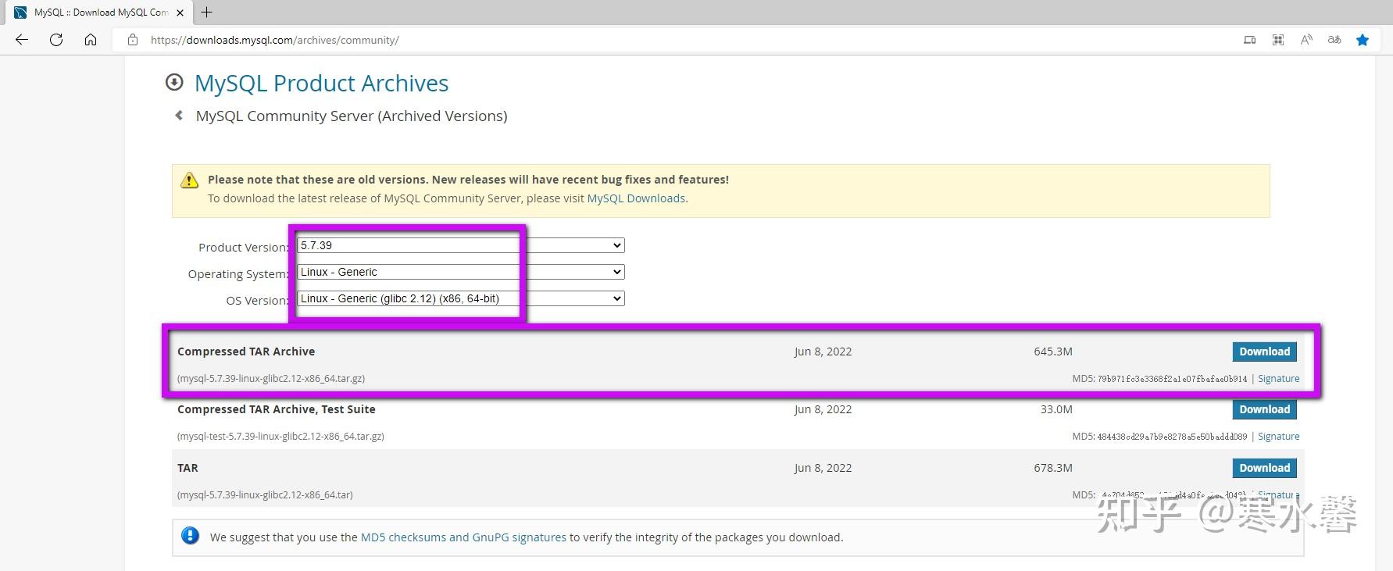The image size is (1393, 571).
Task: Click Jun 8, 2022 date in TAR row
Action: pyautogui.click(x=823, y=468)
